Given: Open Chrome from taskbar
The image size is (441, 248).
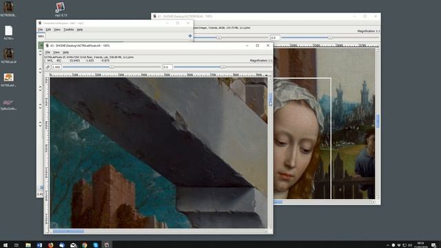Looking at the screenshot, I should pyautogui.click(x=84, y=245).
